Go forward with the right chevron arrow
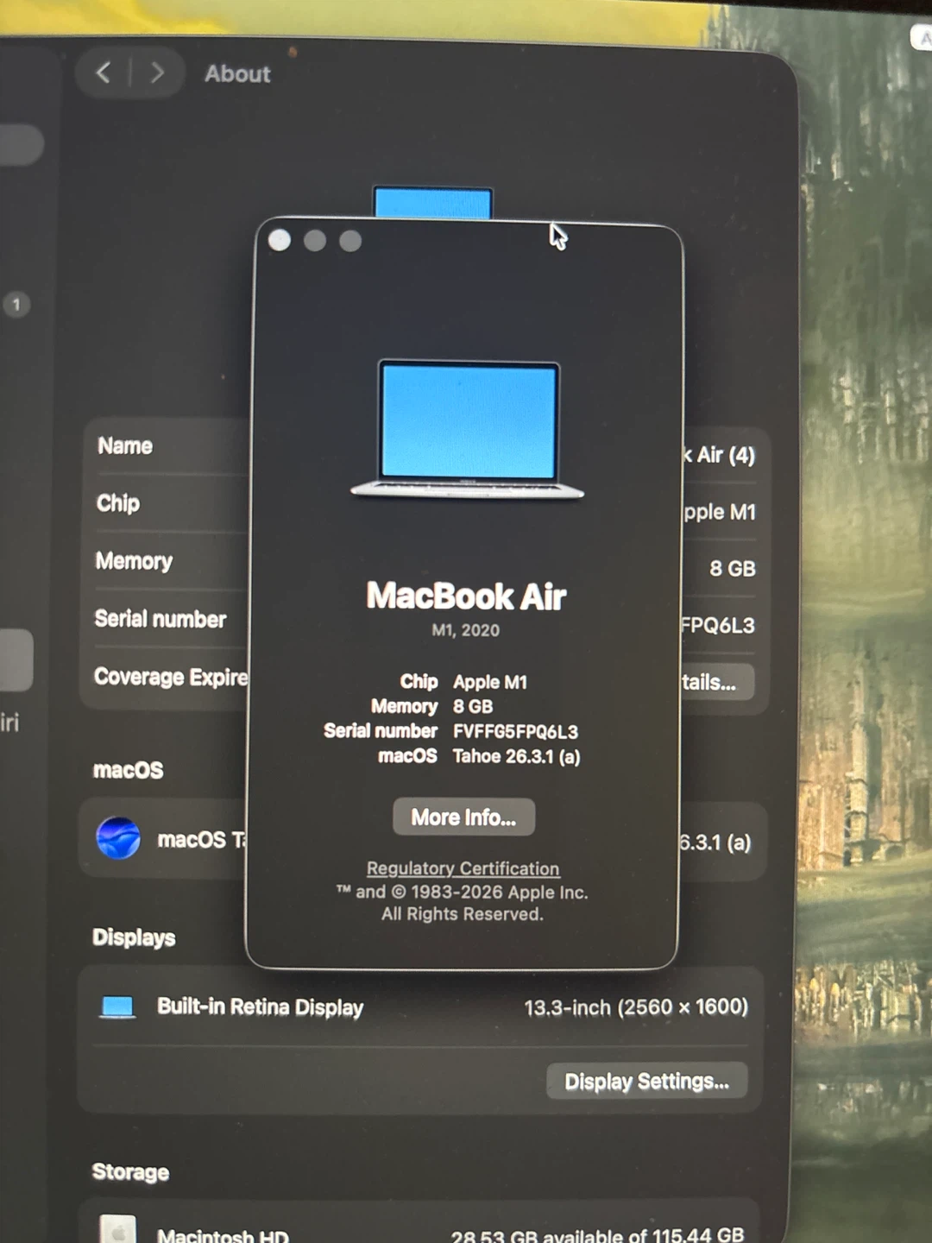 tap(157, 73)
